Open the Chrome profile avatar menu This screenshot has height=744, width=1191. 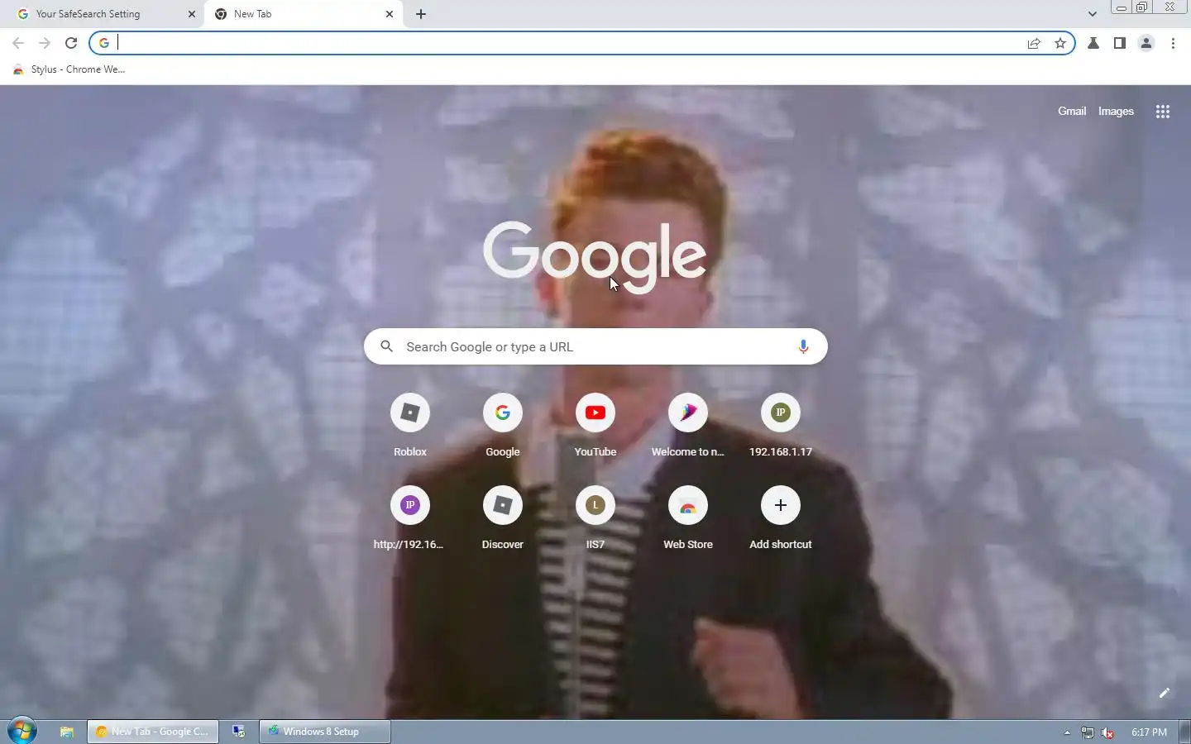click(x=1146, y=43)
